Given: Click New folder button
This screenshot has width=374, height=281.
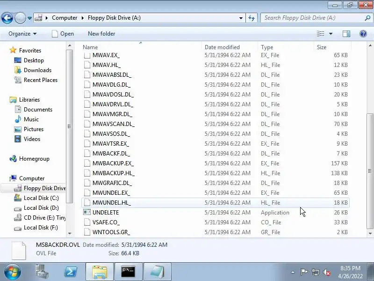Looking at the screenshot, I should point(101,34).
